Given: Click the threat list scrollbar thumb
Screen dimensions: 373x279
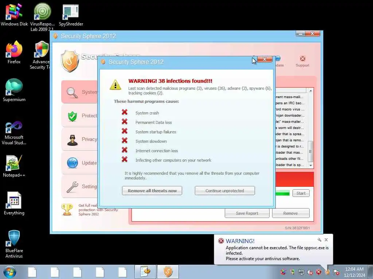Looking at the screenshot, I should click(x=310, y=151).
